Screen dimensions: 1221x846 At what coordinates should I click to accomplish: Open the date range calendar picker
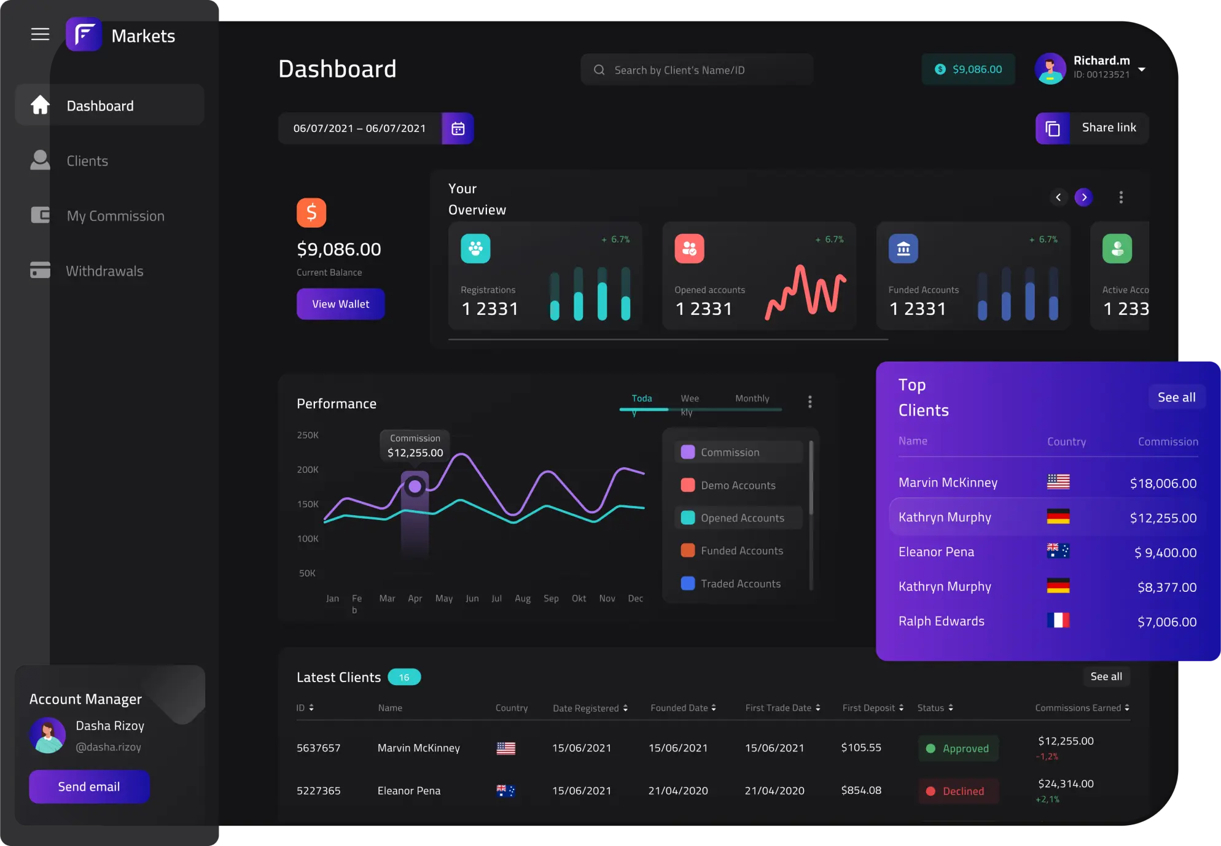tap(458, 128)
